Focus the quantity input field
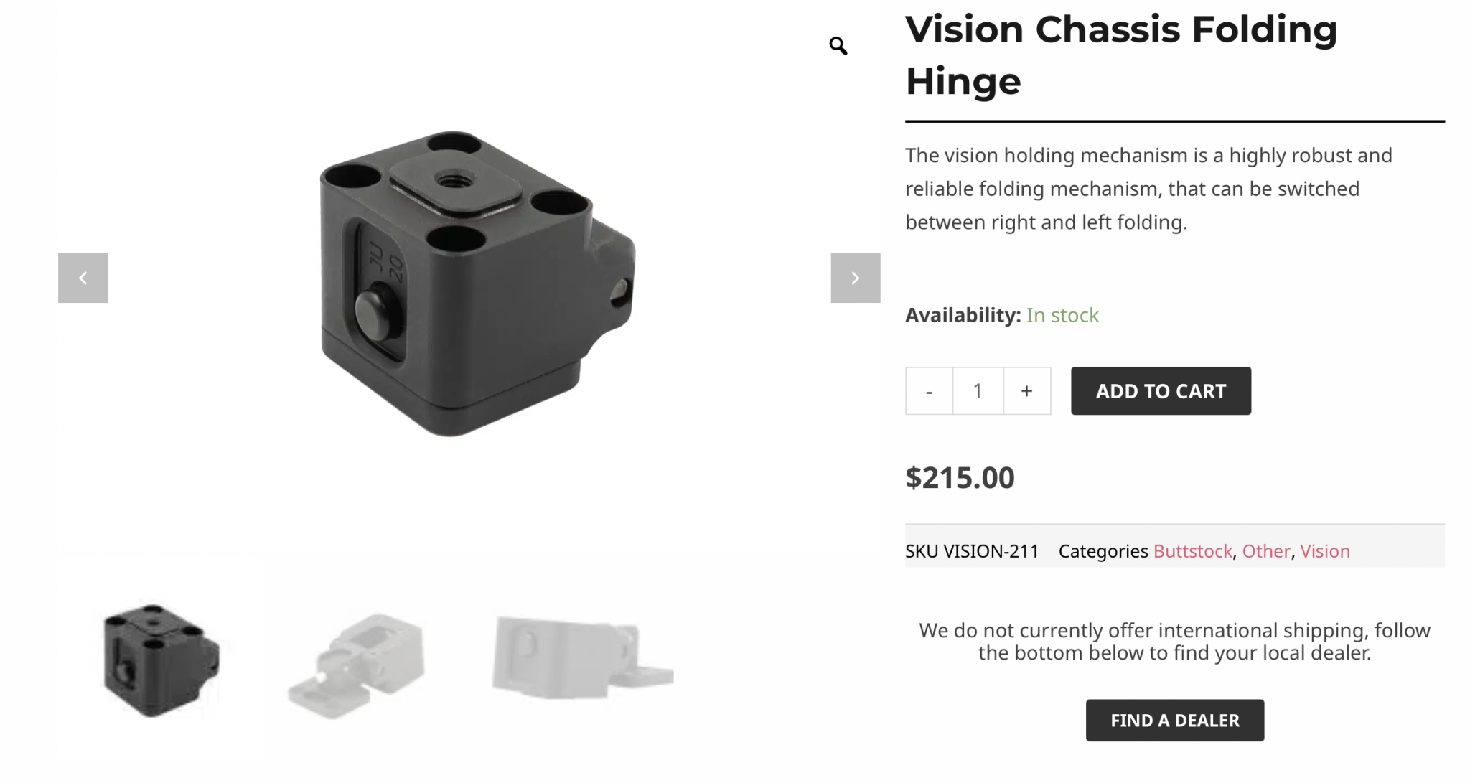 (x=978, y=391)
